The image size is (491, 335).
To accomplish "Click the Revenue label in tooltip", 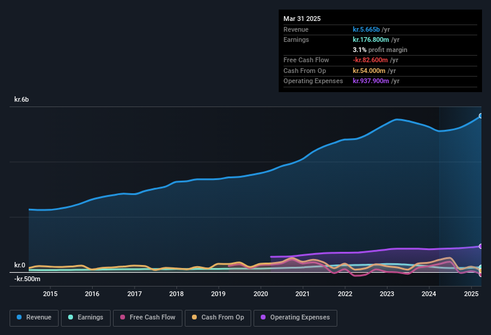I will [x=296, y=29].
